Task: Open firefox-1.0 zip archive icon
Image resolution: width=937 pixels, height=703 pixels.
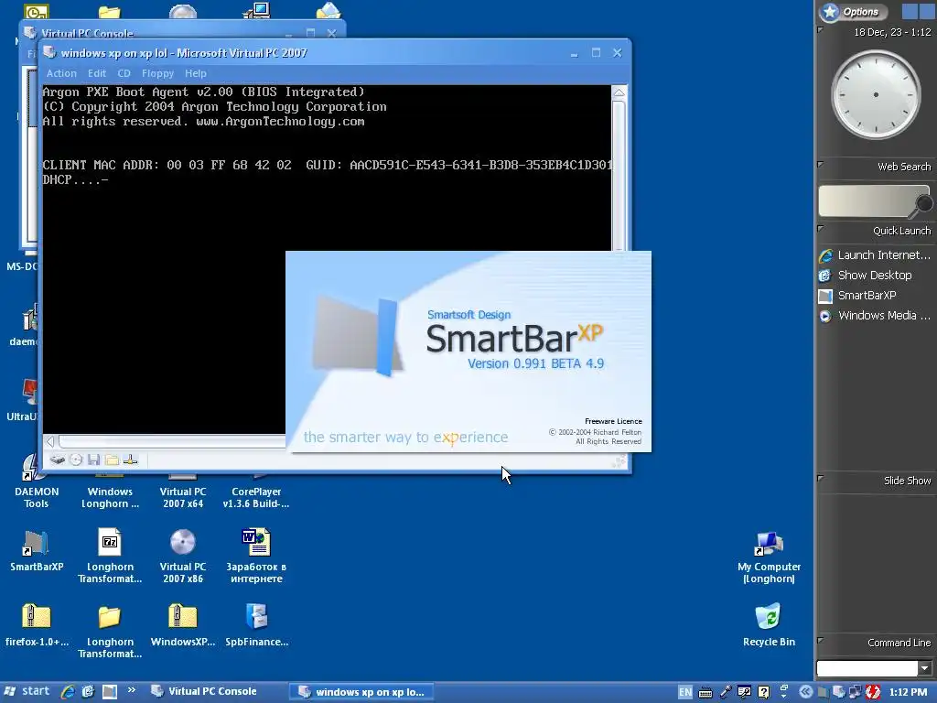Action: pos(37,625)
